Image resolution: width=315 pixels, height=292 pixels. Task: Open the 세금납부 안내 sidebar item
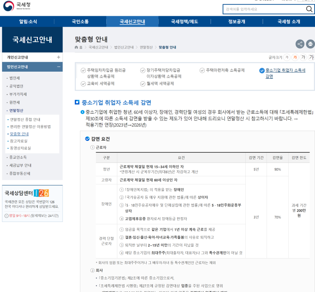[20, 165]
